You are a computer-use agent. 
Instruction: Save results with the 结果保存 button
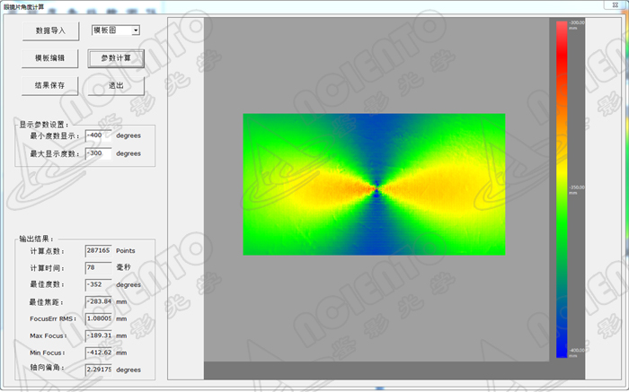tap(50, 86)
